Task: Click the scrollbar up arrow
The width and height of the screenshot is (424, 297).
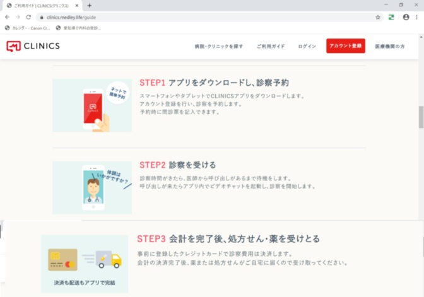Action: coord(421,37)
